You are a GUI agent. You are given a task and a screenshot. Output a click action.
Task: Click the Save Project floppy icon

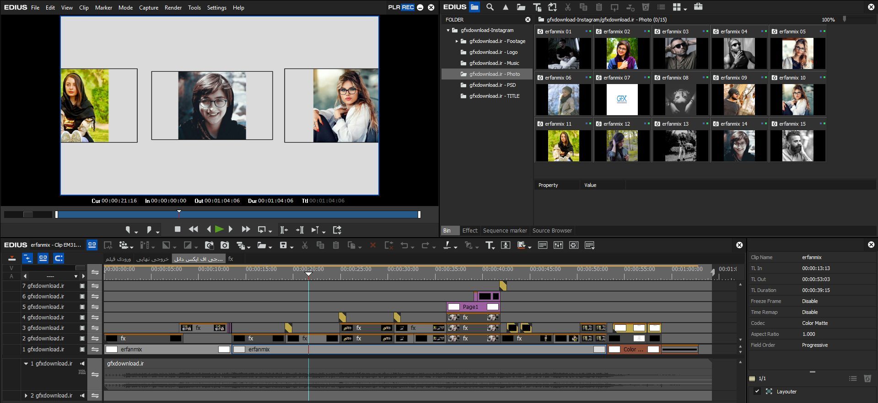point(283,245)
